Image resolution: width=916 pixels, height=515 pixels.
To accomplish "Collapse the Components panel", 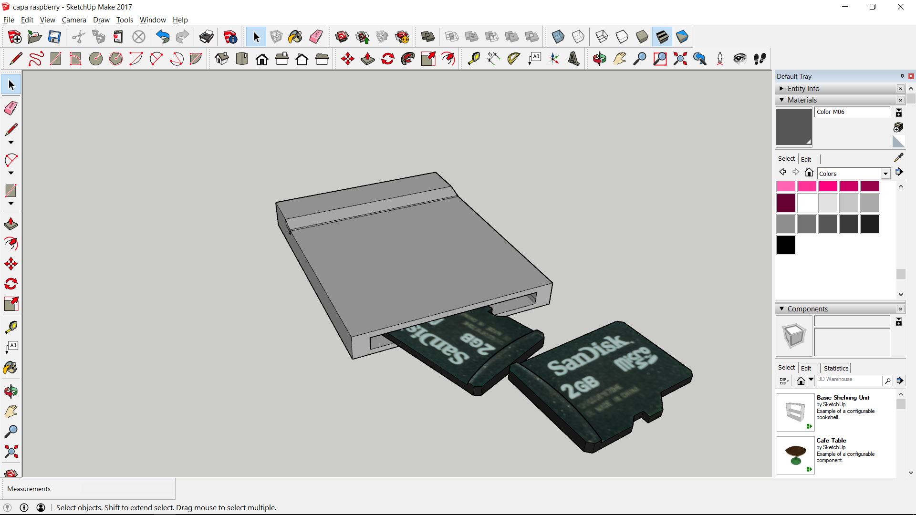I will (781, 309).
